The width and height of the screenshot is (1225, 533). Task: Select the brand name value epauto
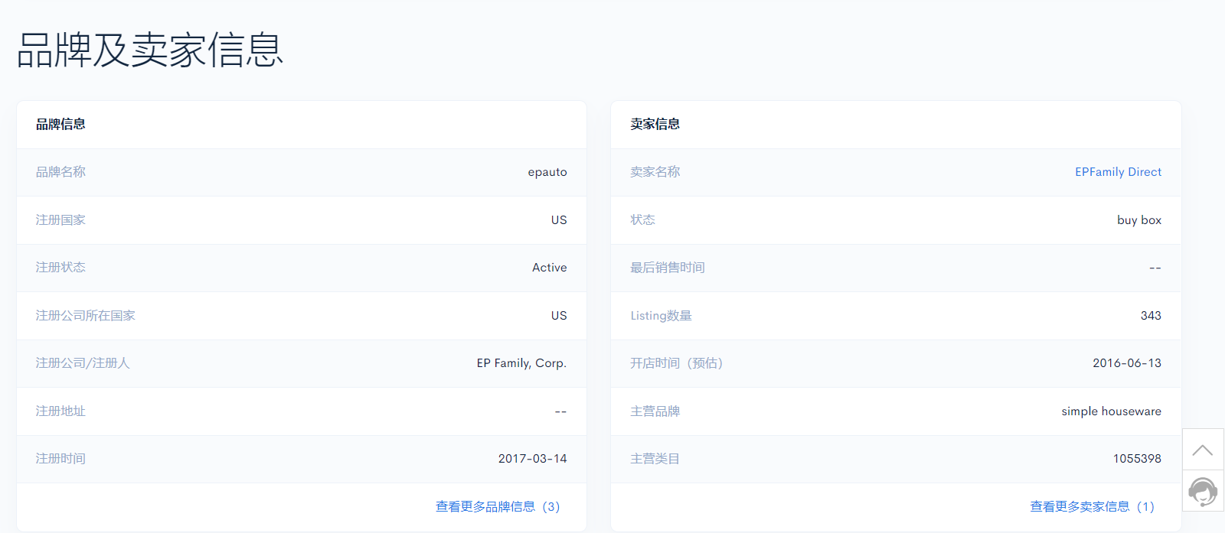(x=547, y=172)
